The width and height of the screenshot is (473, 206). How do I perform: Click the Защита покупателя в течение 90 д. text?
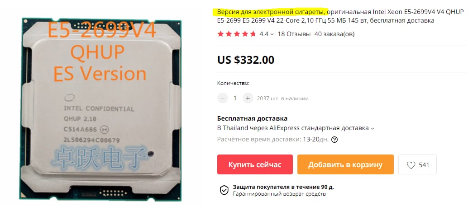(283, 187)
